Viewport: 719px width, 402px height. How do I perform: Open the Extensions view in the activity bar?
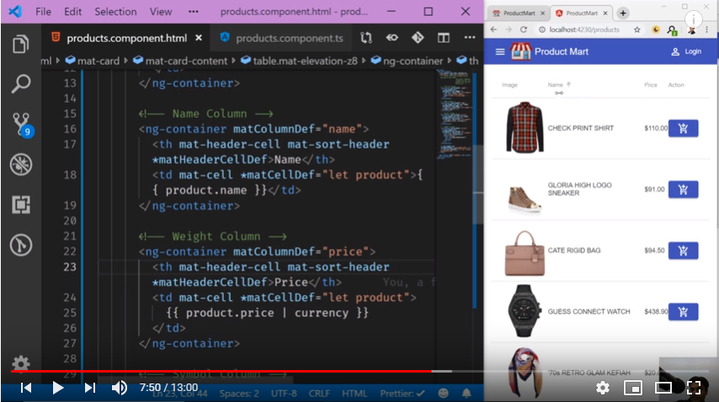point(21,204)
